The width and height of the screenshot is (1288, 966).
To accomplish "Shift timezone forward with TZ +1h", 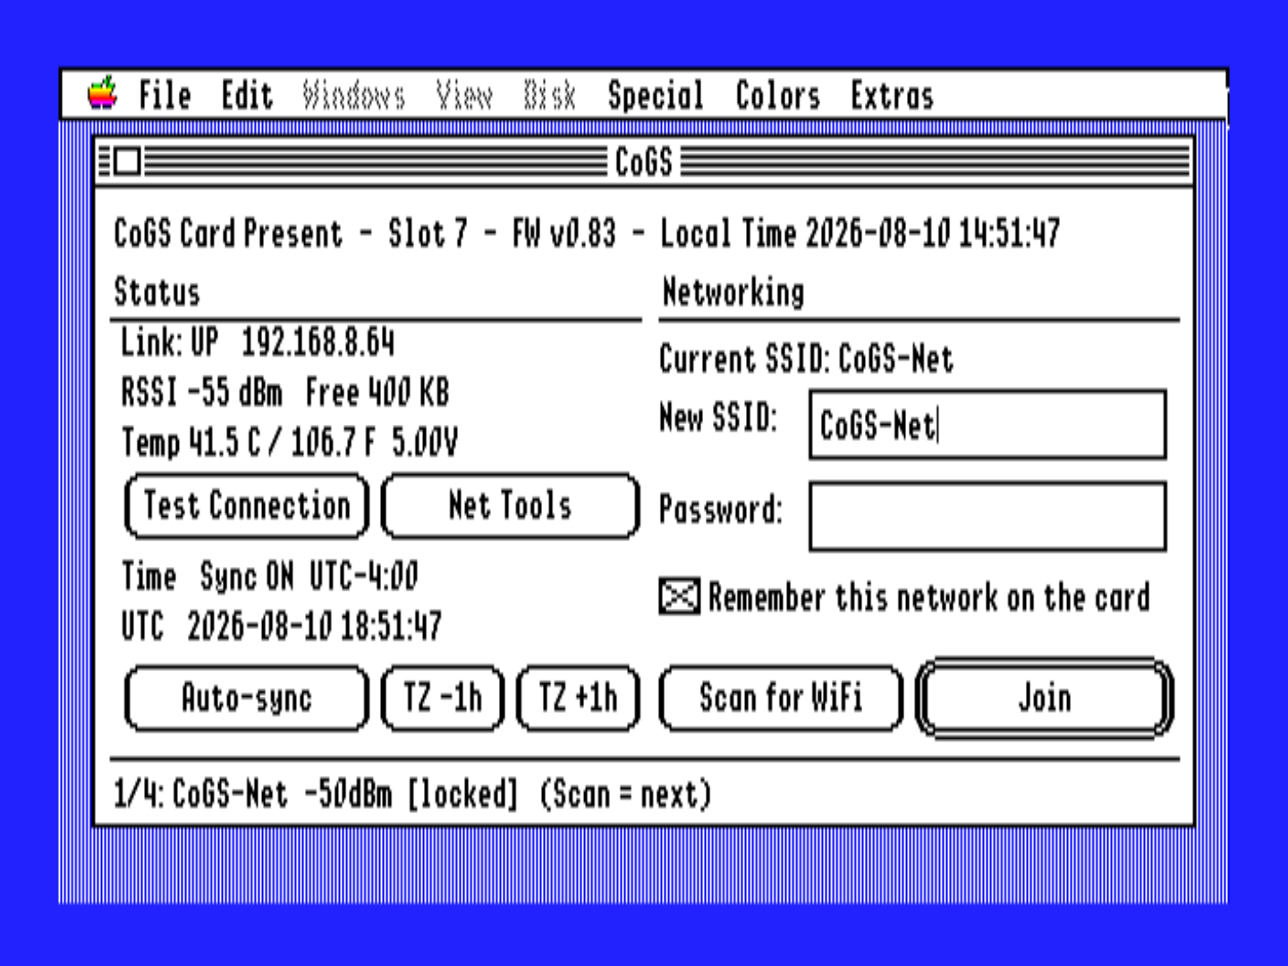I will 579,698.
